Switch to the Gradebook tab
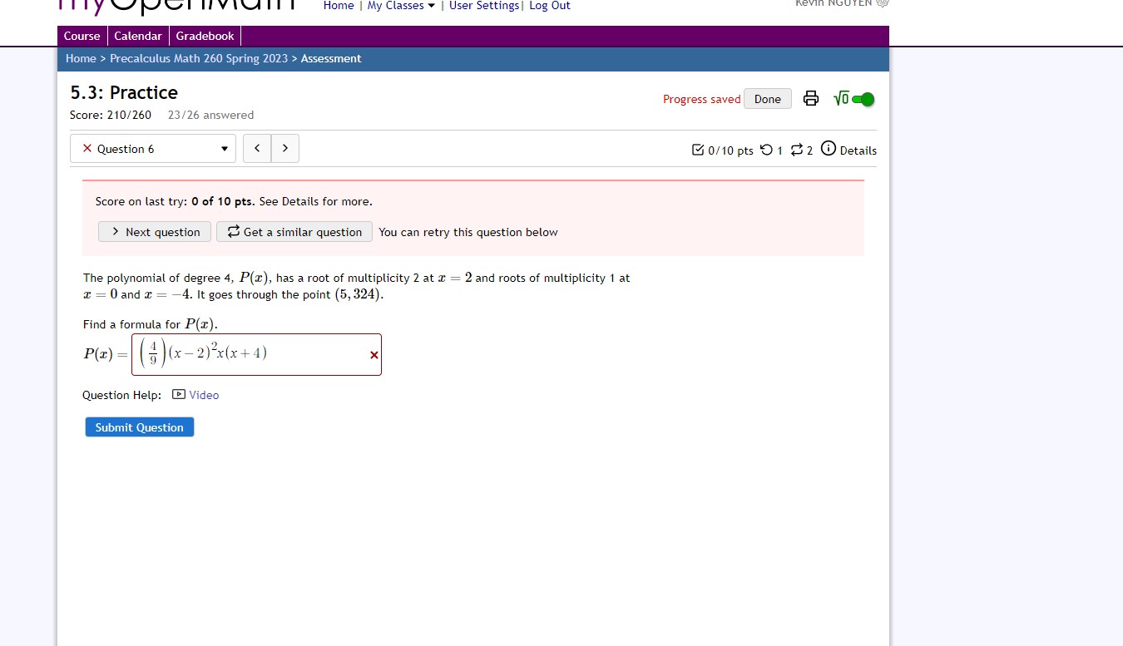The image size is (1123, 646). coord(205,36)
